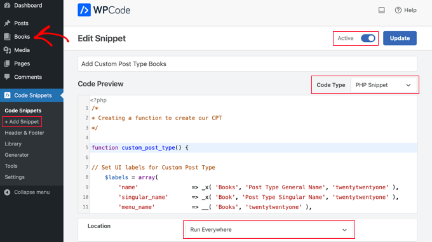Select the Header & Footer submenu

25,133
